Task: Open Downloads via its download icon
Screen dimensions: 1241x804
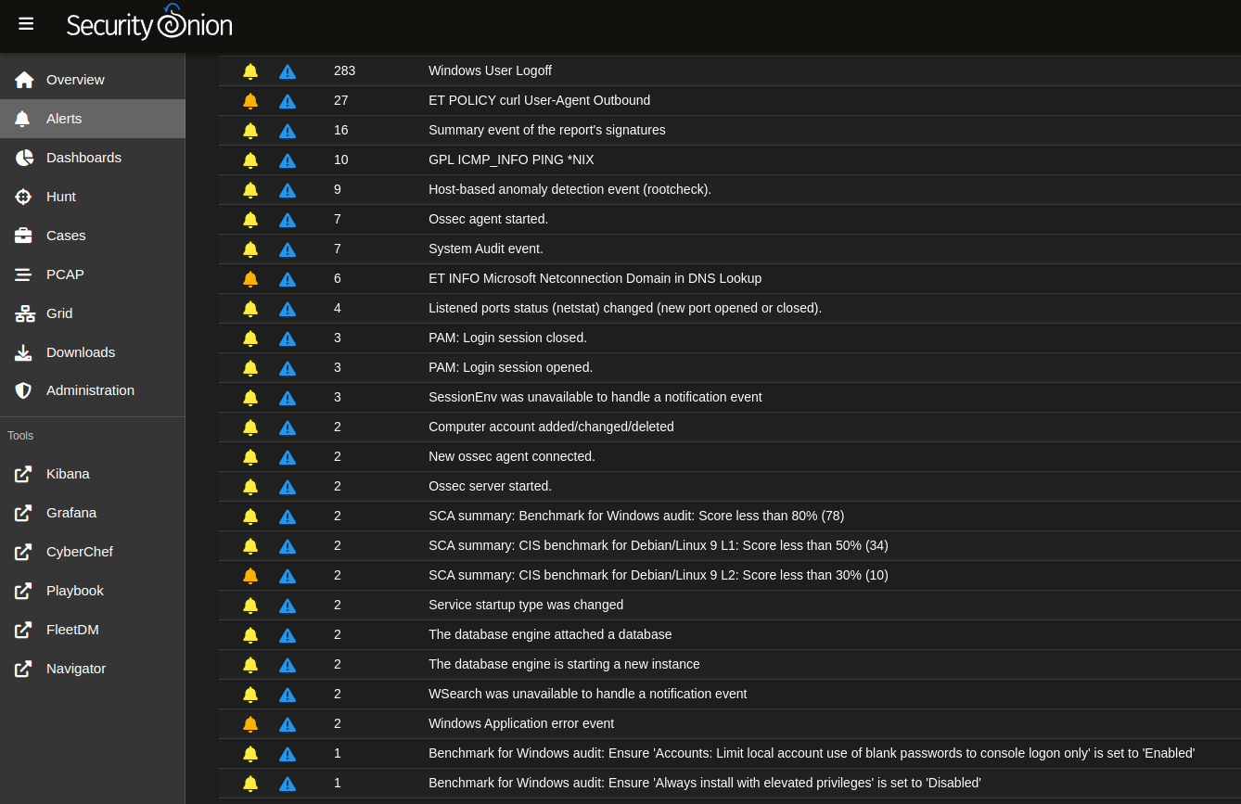Action: point(23,352)
